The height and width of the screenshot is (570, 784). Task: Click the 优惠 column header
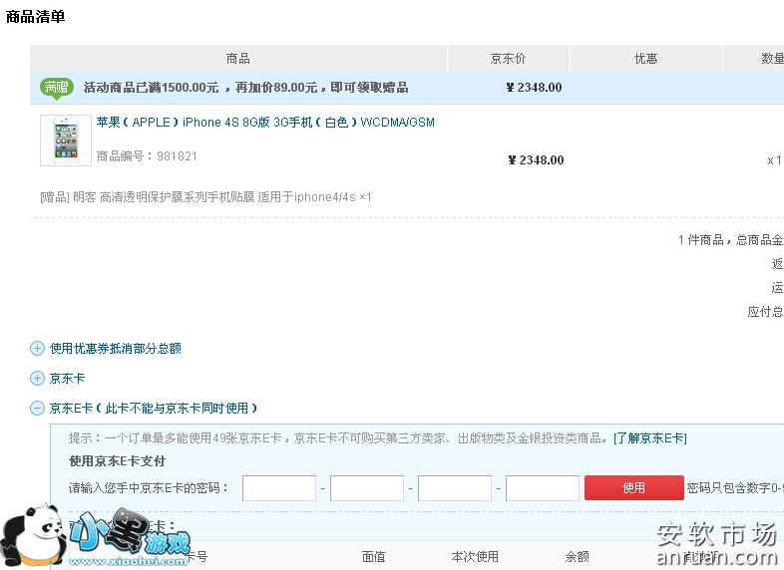coord(646,59)
